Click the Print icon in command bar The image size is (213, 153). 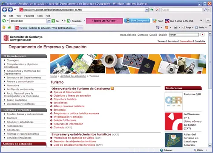tap(176, 28)
